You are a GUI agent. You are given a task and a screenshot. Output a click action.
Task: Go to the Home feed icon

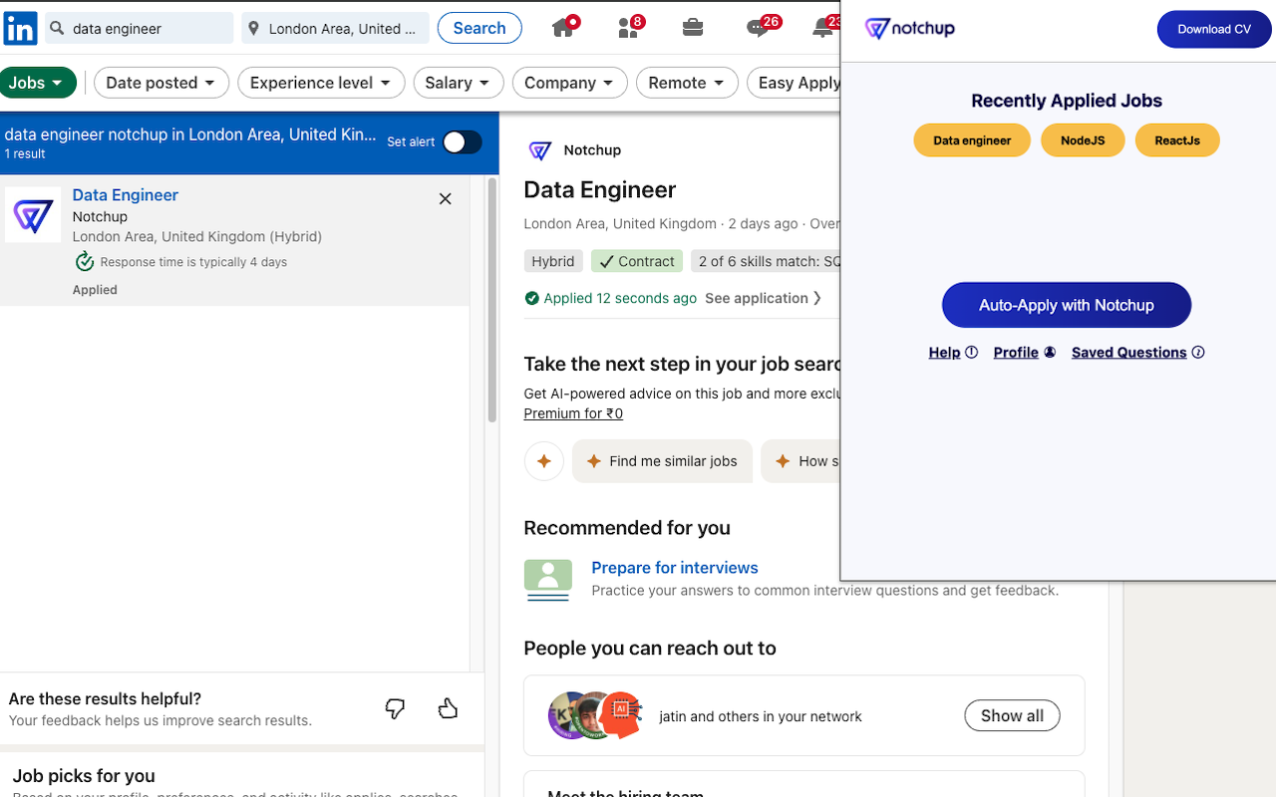(x=564, y=28)
